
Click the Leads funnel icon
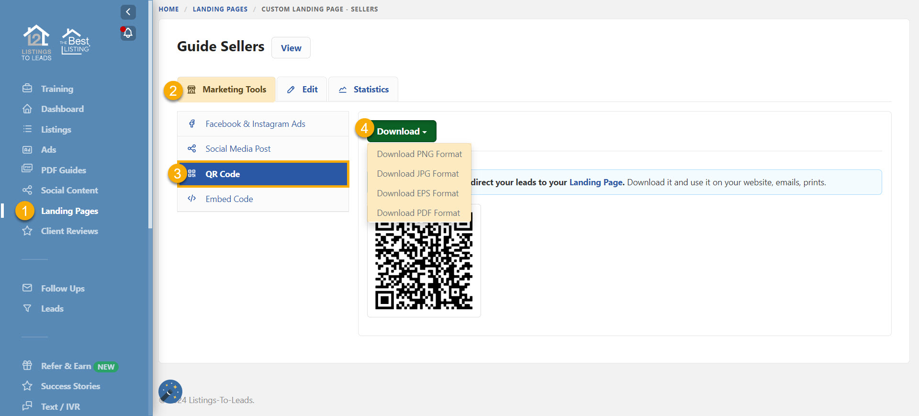click(x=27, y=308)
